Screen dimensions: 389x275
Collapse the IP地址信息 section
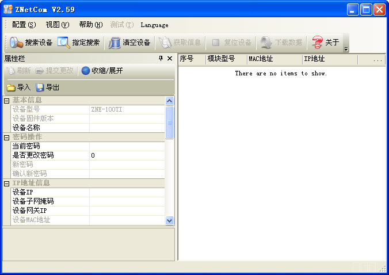[x=7, y=184]
